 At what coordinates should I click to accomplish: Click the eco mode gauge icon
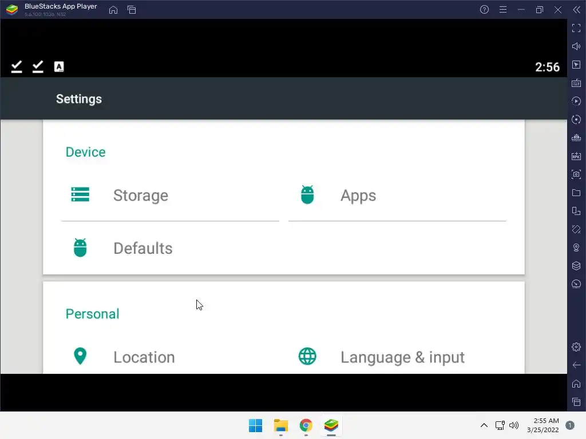(576, 284)
